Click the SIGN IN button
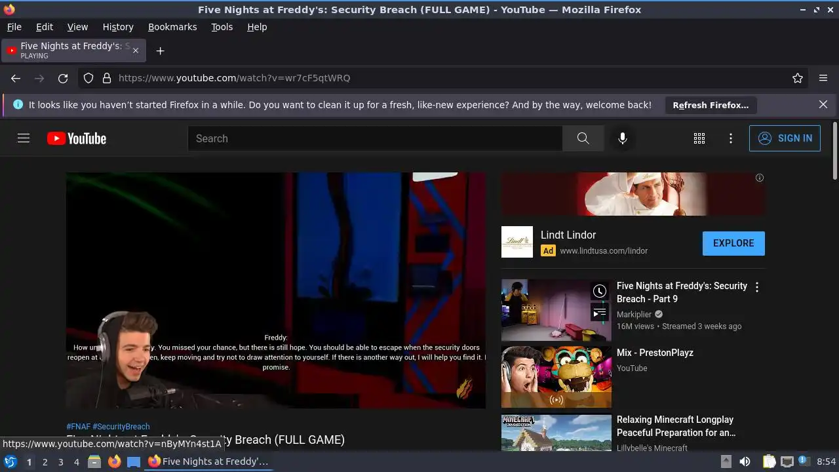 click(x=785, y=138)
